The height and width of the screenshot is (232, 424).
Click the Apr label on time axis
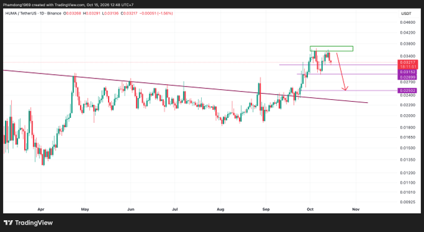click(41, 210)
